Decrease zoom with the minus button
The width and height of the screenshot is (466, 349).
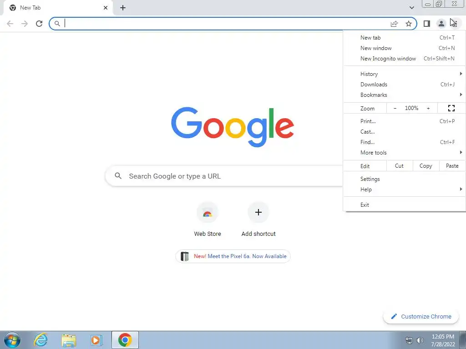click(x=395, y=108)
